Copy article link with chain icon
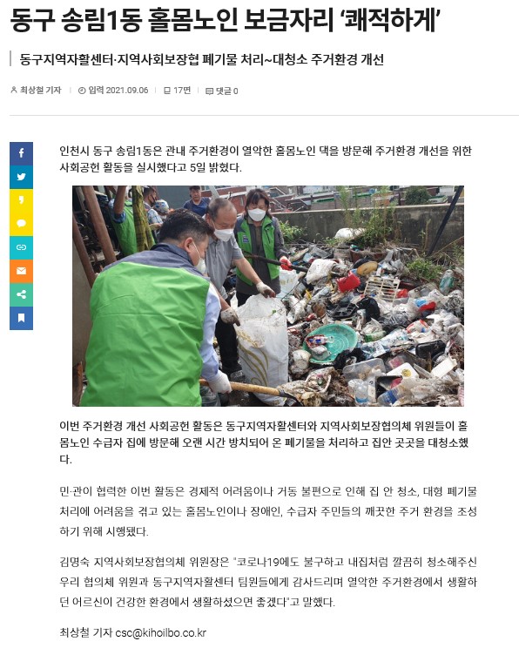The height and width of the screenshot is (648, 519). [x=21, y=247]
